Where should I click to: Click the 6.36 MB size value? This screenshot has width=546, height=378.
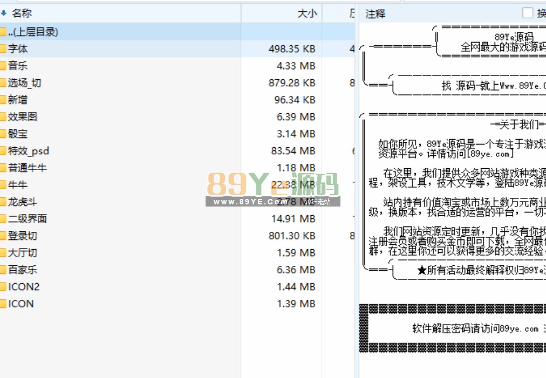[296, 270]
